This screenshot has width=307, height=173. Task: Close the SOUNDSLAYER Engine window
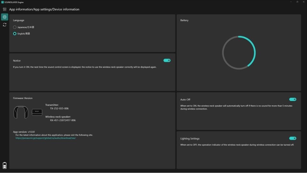point(303,2)
